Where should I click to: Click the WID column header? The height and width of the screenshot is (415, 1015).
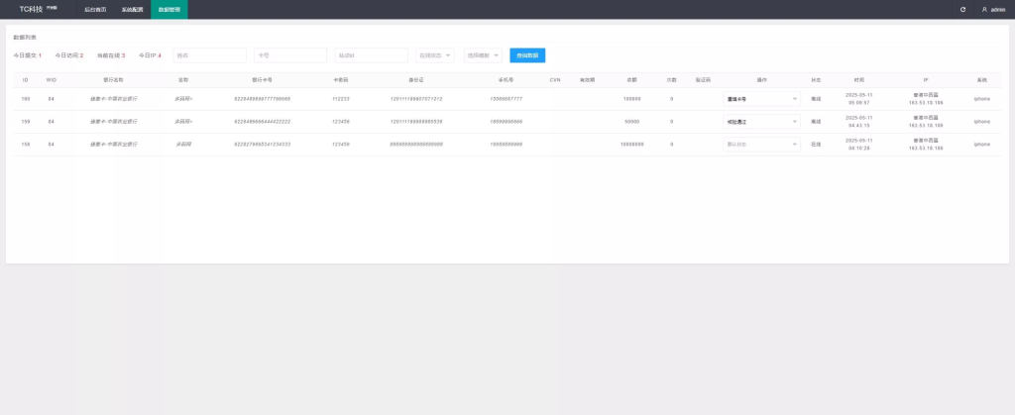[52, 80]
